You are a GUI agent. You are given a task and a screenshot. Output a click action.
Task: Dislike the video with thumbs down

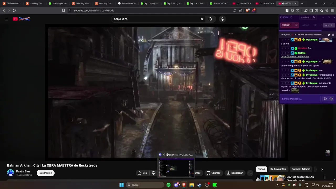pos(154,173)
